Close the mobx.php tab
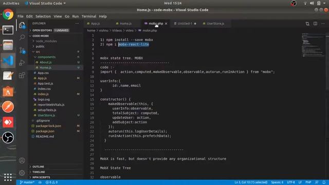Screen dimensions: 329x185 [x=166, y=24]
